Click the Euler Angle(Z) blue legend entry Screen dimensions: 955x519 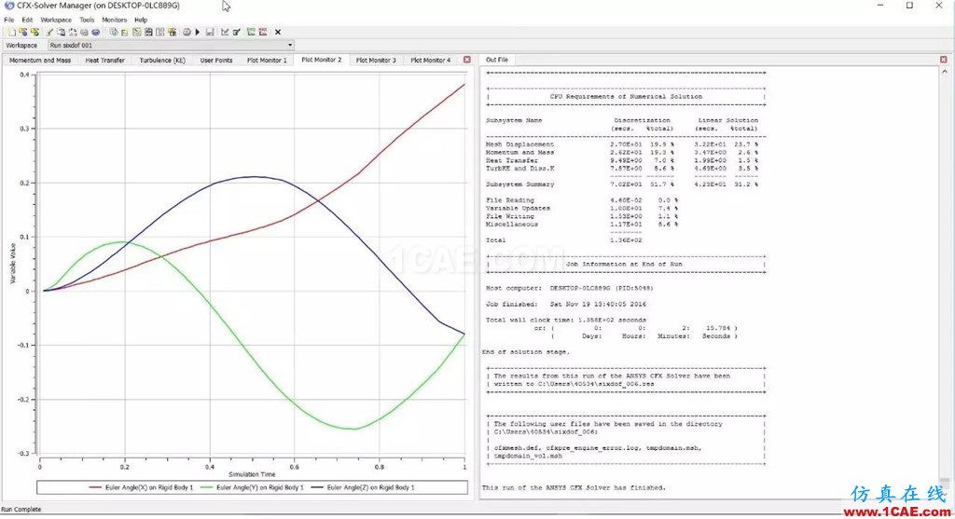tap(363, 487)
